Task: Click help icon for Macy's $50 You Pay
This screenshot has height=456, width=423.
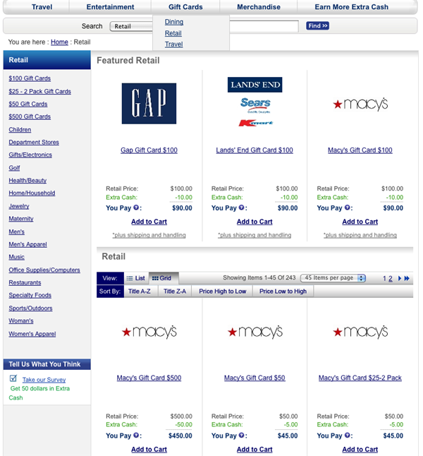Action: [241, 436]
